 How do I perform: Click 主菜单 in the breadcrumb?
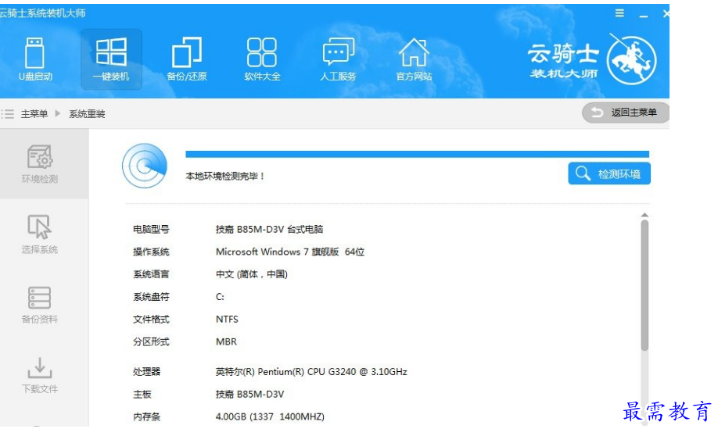[34, 114]
